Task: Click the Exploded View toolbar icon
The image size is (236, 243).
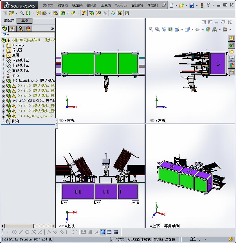Action: [98, 13]
